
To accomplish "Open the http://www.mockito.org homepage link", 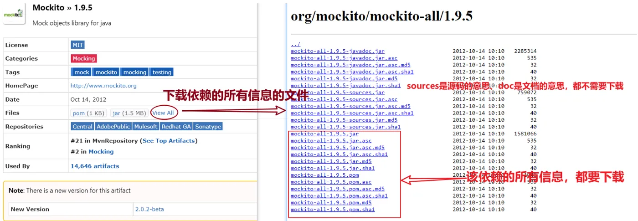I will [x=103, y=86].
